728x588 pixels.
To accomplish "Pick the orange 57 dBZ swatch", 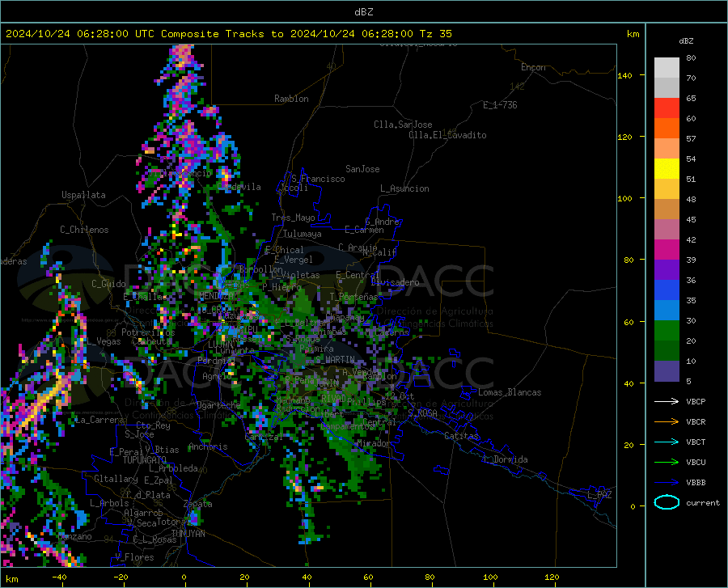I will click(667, 128).
